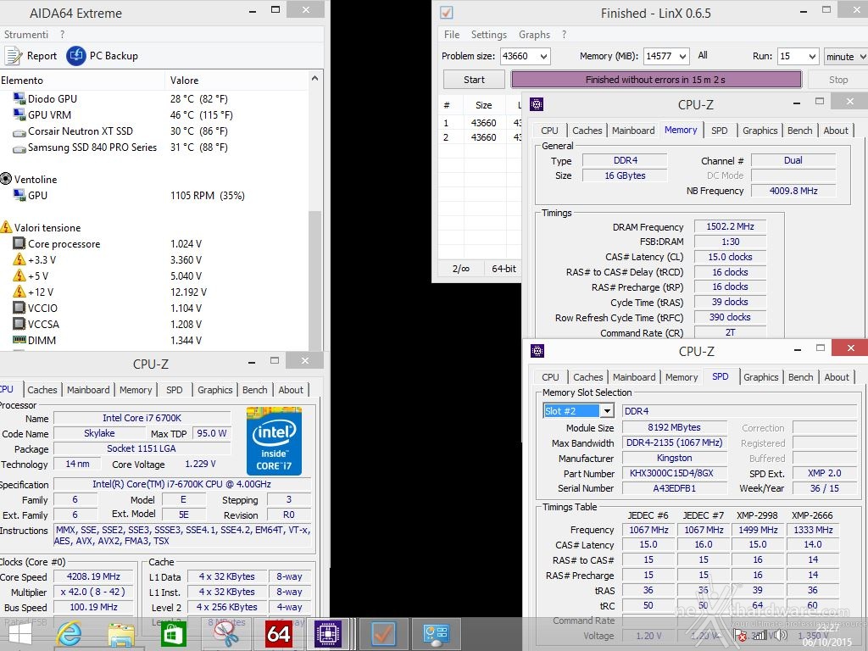Open the Snipping Tool taskbar icon
The width and height of the screenshot is (868, 651).
click(225, 634)
